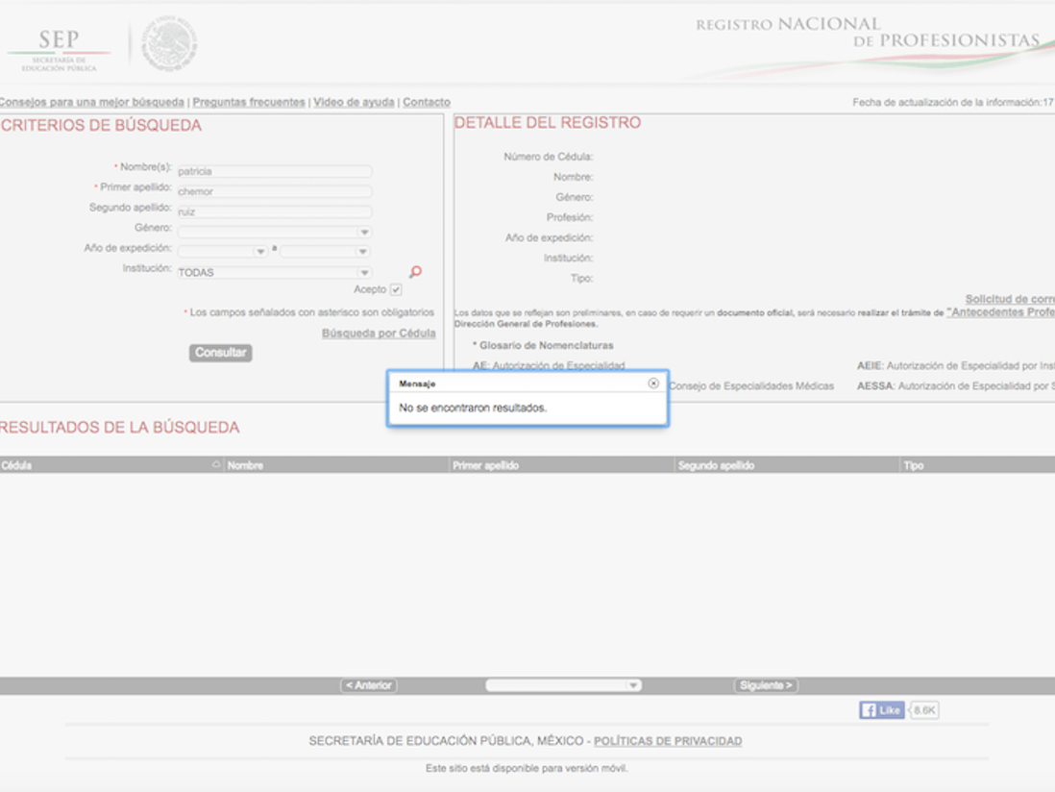Close the Mensaje popup dialog
Screen dimensions: 1055x792
click(653, 383)
